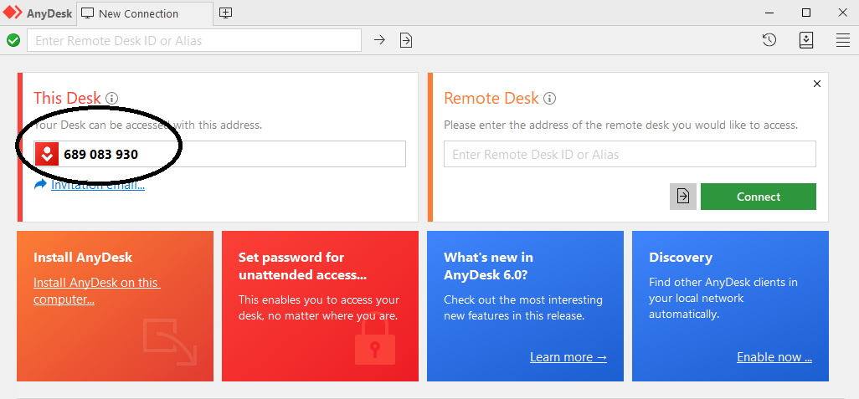Click the connect arrow next to address bar
Screen dimensions: 859x399
point(379,40)
